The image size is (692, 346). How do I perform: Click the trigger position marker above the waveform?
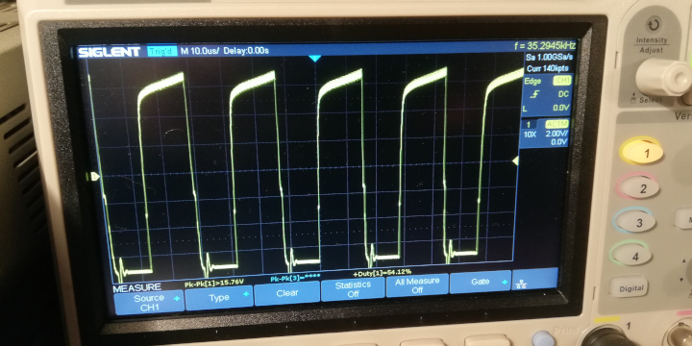pyautogui.click(x=314, y=59)
